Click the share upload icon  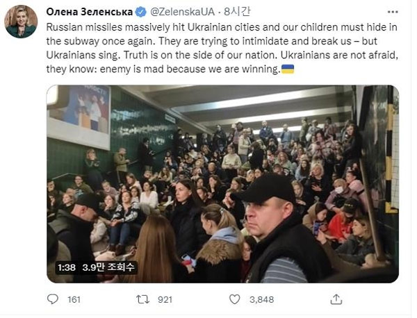tap(336, 299)
